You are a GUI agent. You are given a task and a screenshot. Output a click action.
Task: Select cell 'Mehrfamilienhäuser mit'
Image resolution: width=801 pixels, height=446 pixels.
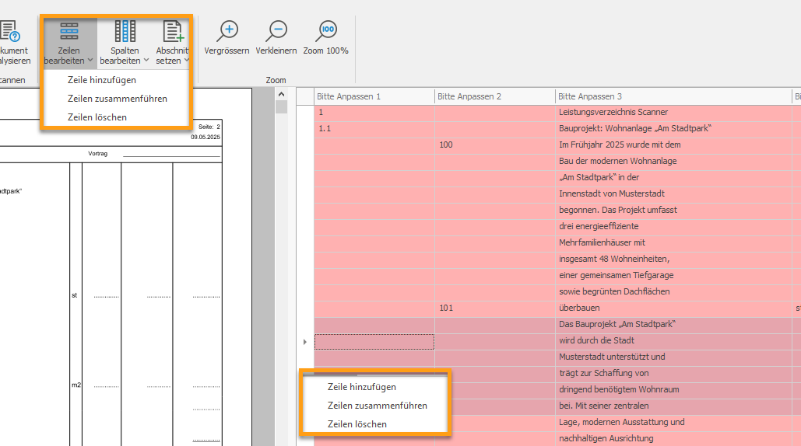click(x=673, y=242)
